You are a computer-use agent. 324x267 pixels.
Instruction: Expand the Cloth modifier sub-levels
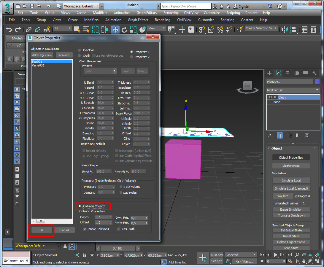tap(275, 97)
